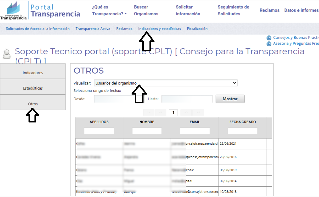Go to the previous page of results

pyautogui.click(x=160, y=112)
